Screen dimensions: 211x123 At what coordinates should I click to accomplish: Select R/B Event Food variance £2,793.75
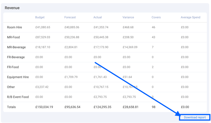coord(129,97)
